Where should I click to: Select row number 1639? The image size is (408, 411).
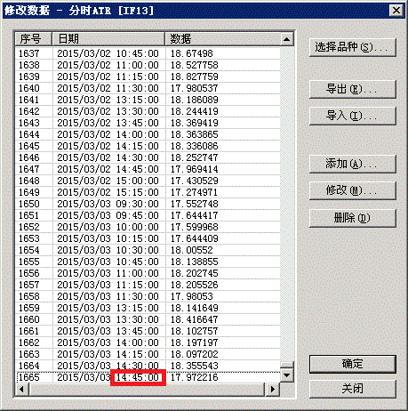tap(29, 77)
